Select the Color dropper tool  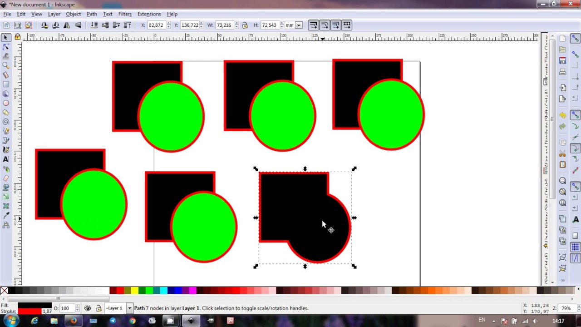pyautogui.click(x=6, y=215)
